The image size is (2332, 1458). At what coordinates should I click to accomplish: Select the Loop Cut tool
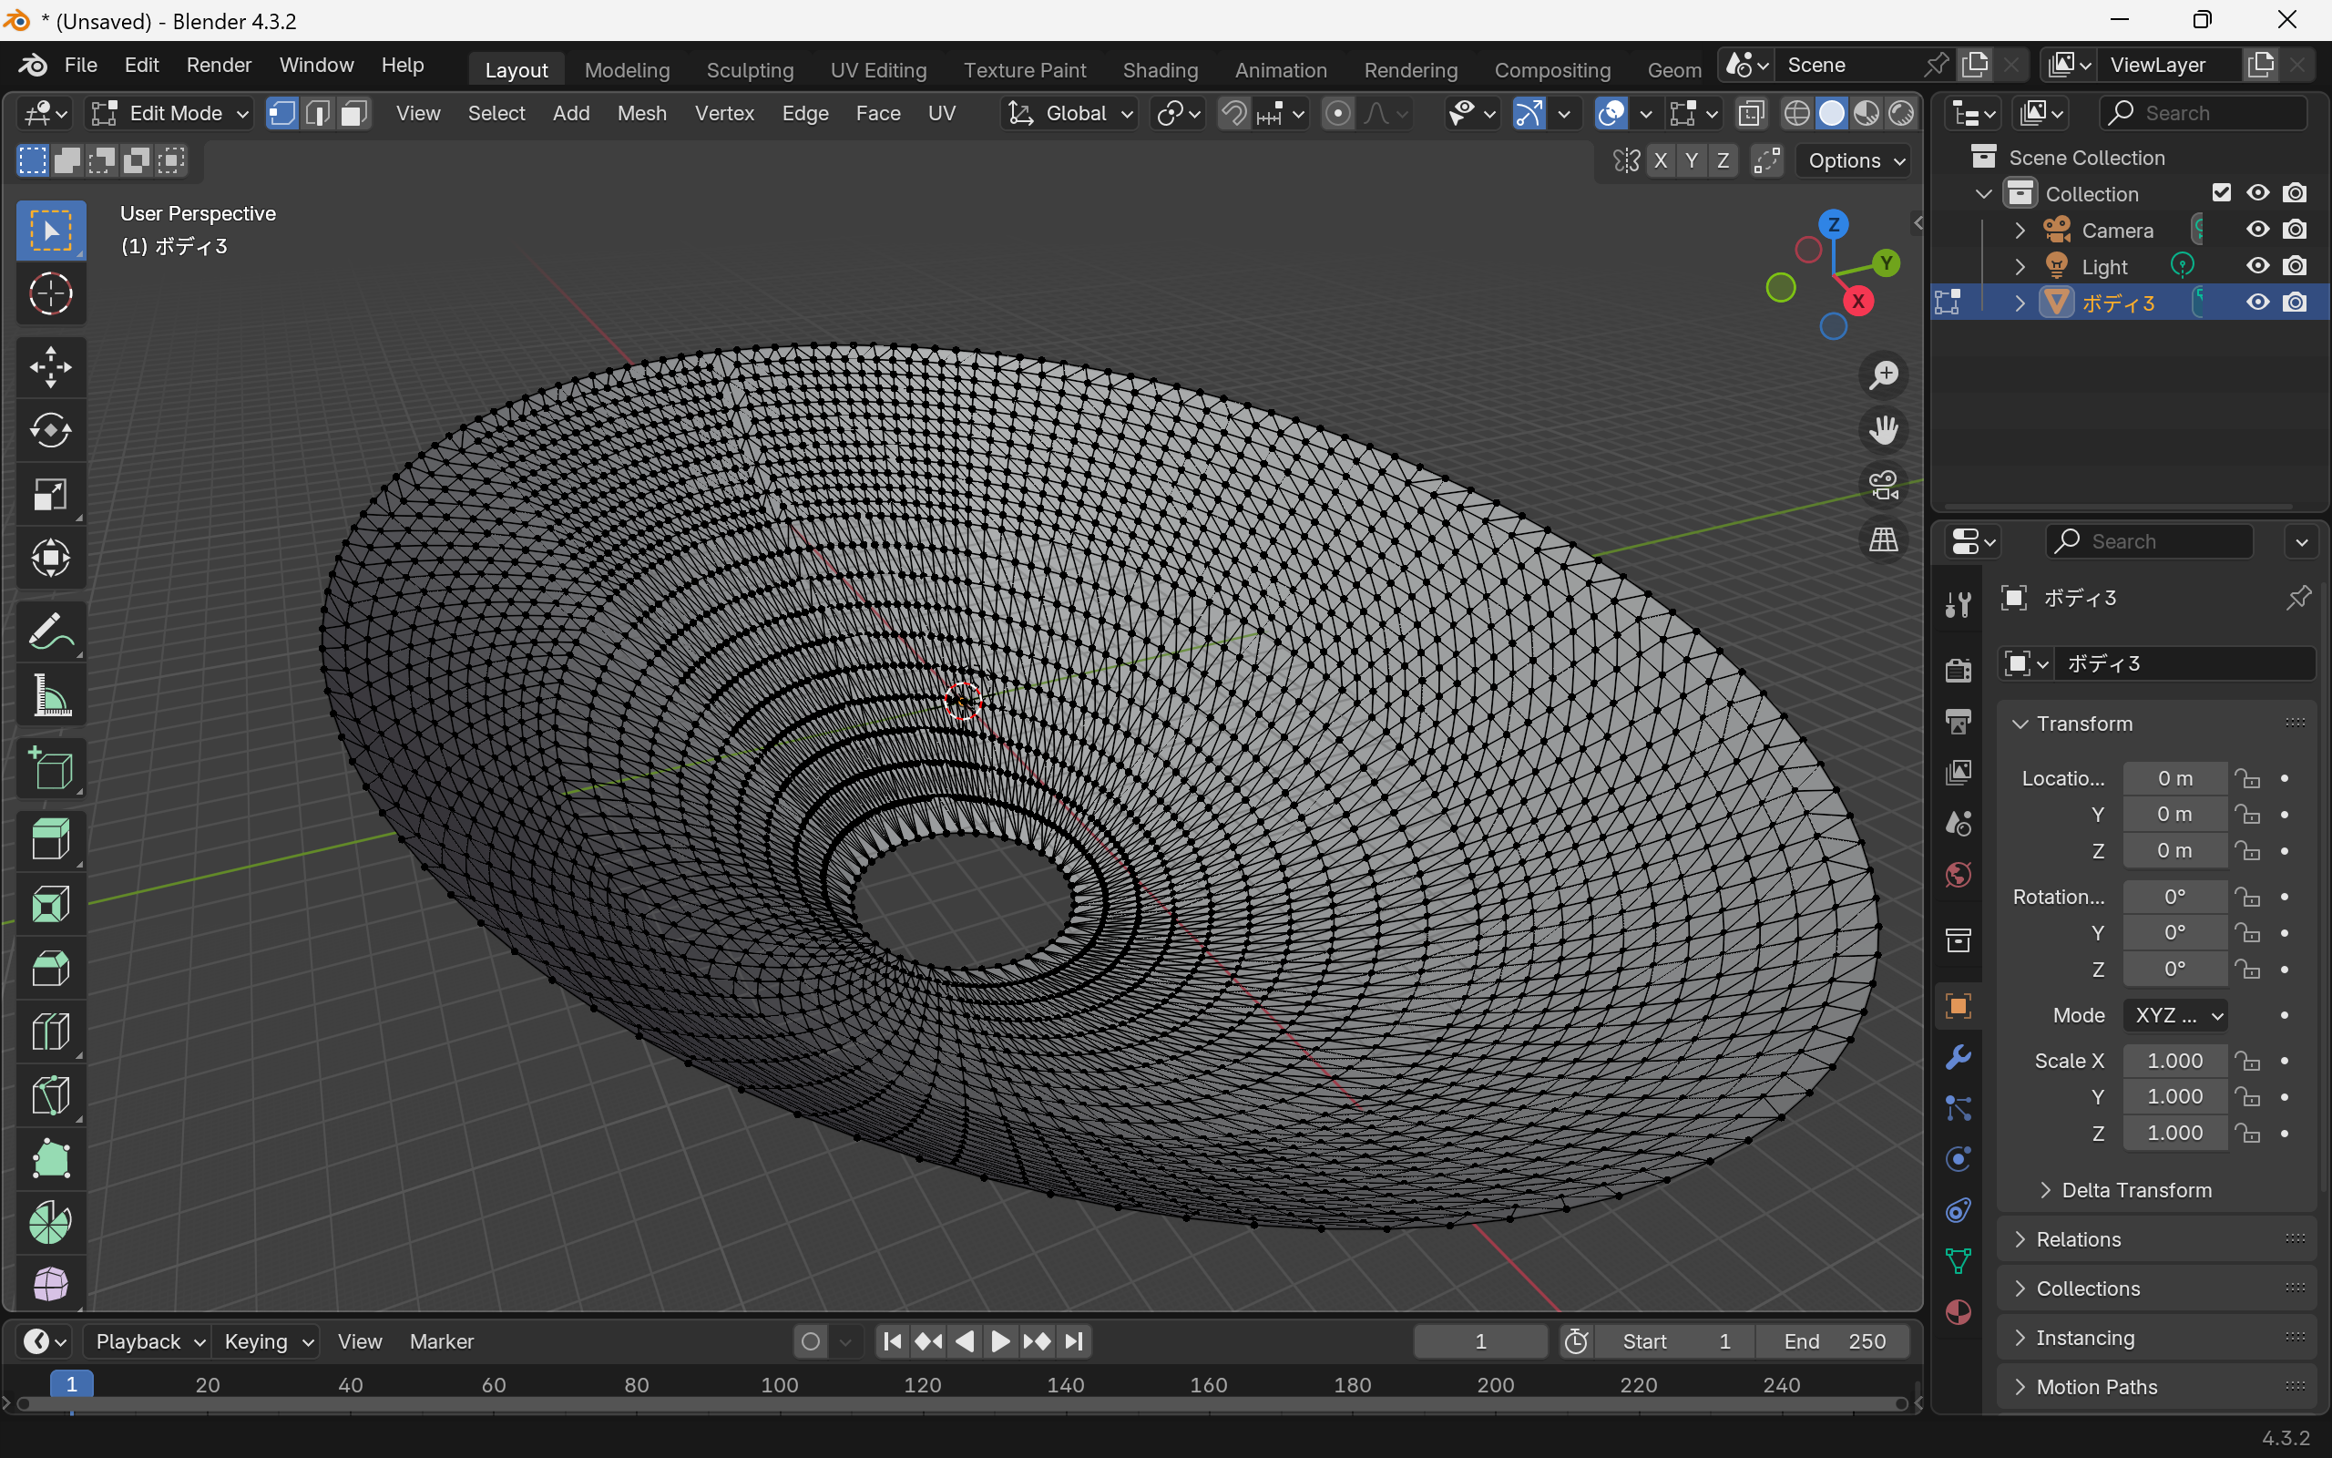51,1031
